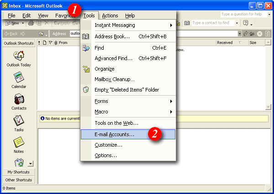Switch to Other Shortcuts group
Image resolution: width=274 pixels, height=194 pixels.
click(x=18, y=179)
